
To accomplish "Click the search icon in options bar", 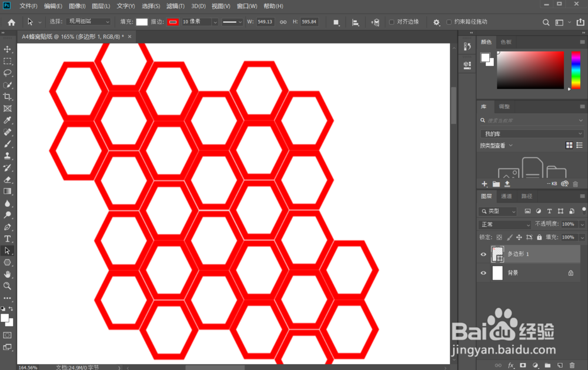I will click(x=546, y=22).
